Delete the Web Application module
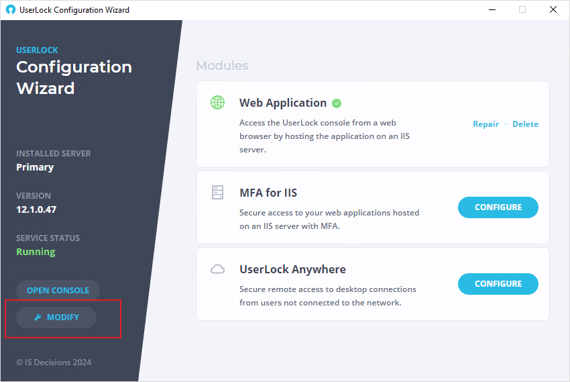Screen dimensions: 570x382 tap(525, 124)
